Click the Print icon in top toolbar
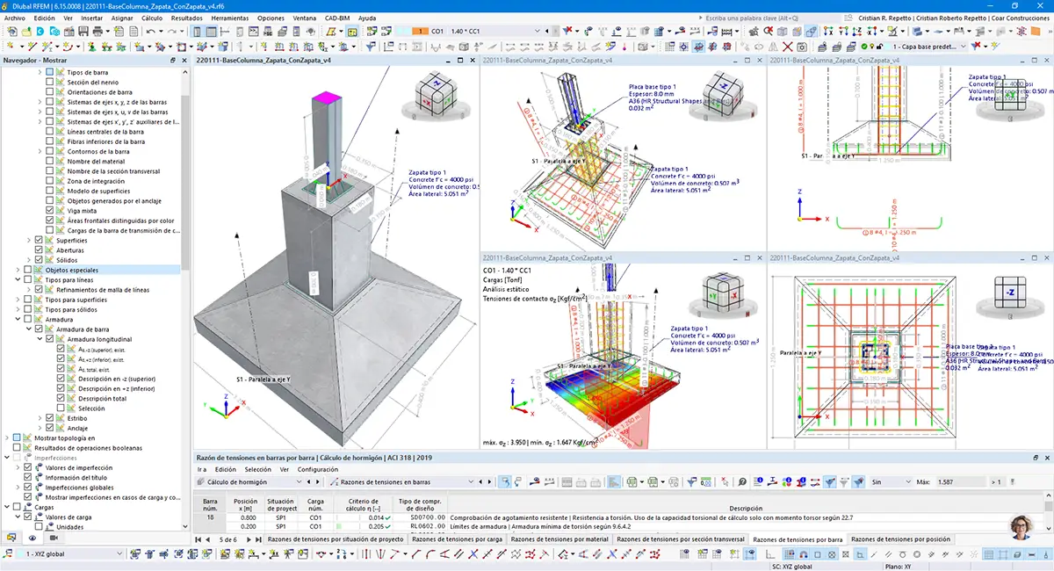This screenshot has width=1054, height=571. click(97, 31)
